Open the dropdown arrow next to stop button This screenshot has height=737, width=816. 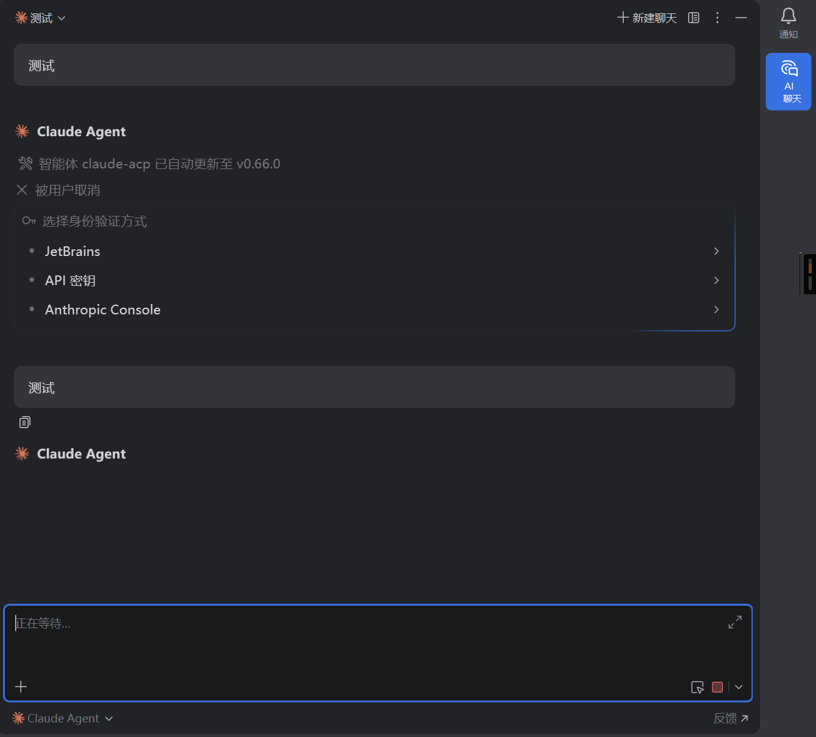tap(739, 687)
